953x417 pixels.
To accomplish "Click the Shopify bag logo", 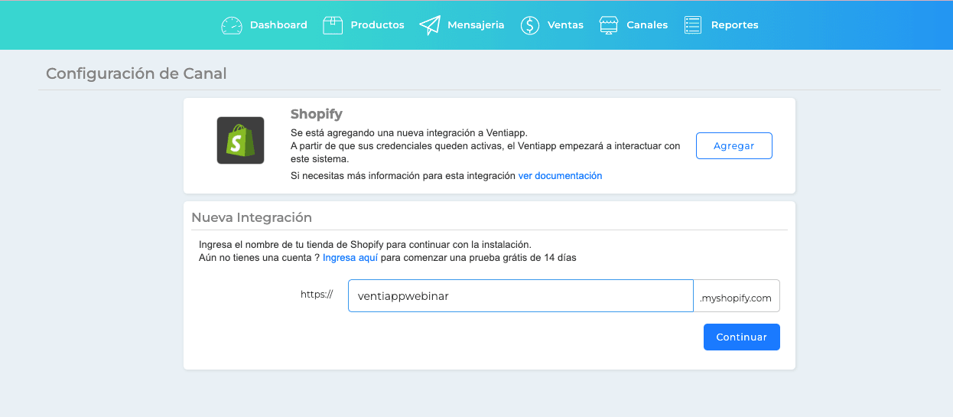I will tap(240, 140).
